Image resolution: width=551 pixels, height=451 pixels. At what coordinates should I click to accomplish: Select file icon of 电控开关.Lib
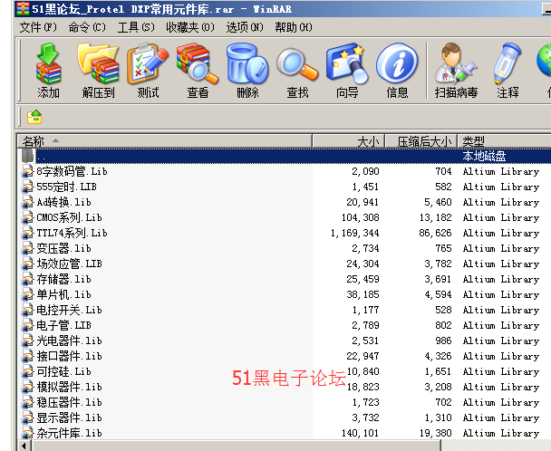pos(28,310)
